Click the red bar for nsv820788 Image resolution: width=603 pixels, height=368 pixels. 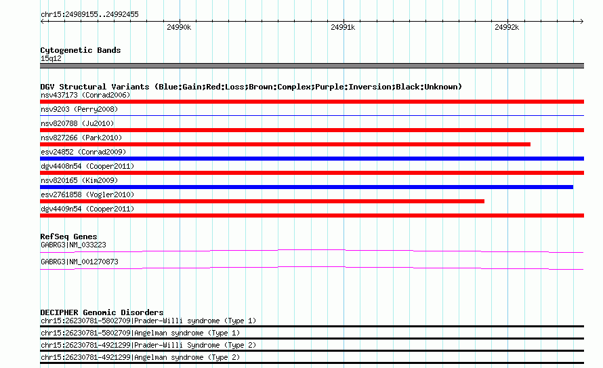(312, 130)
